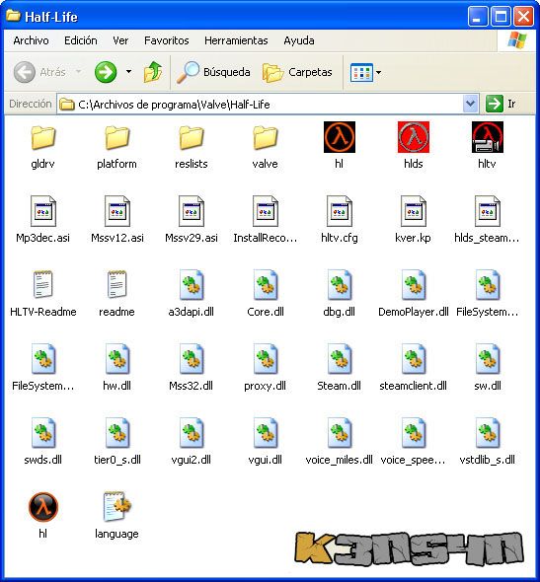Select the vstdlib_s.dll file icon
The height and width of the screenshot is (582, 540).
[488, 432]
